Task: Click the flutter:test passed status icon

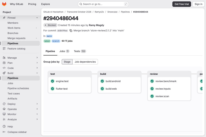Action: [x=52, y=89]
